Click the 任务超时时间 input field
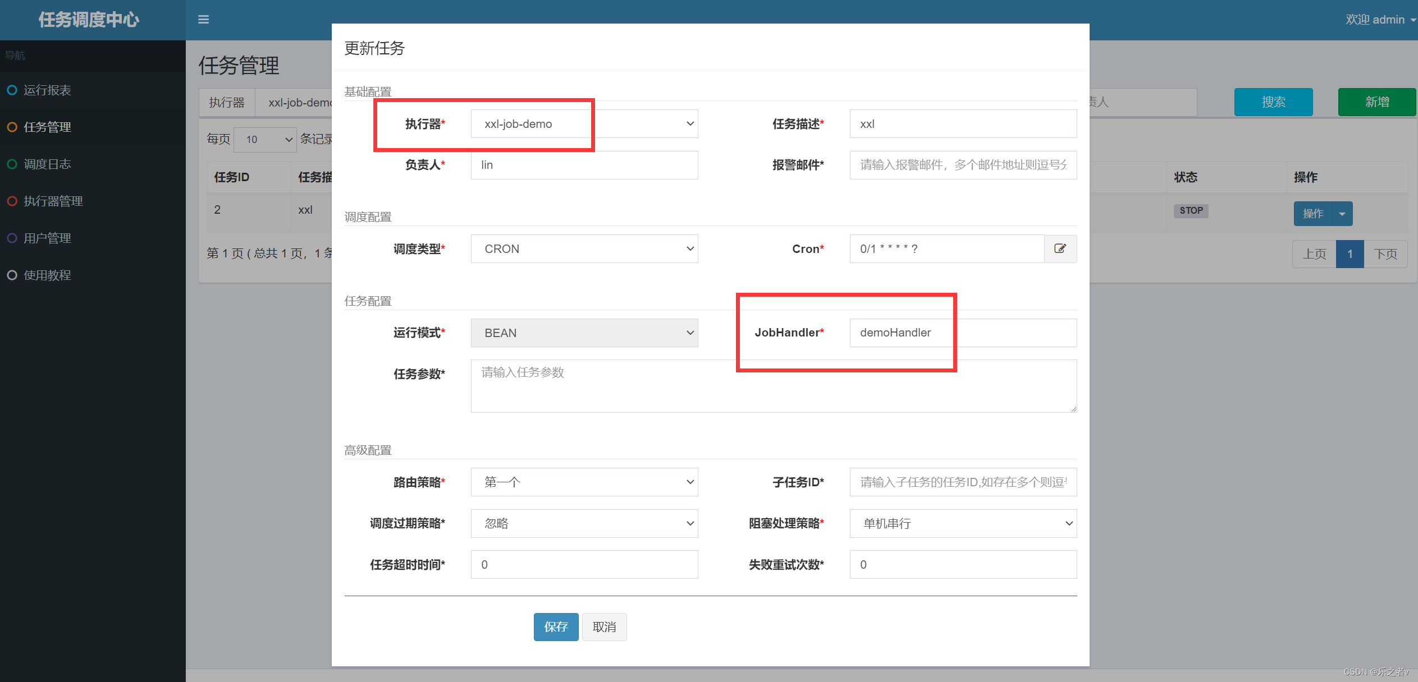Image resolution: width=1418 pixels, height=682 pixels. point(584,564)
